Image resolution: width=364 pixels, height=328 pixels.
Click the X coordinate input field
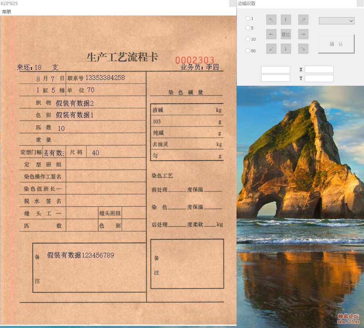tap(319, 69)
